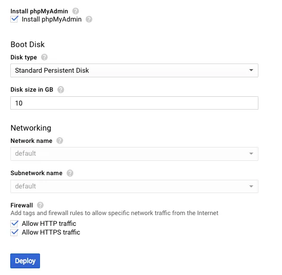Click the Disk type dropdown arrow
Screen dimensions: 282x275
pyautogui.click(x=251, y=70)
